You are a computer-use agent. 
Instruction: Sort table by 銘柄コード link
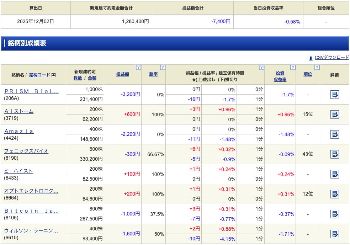tap(39, 75)
